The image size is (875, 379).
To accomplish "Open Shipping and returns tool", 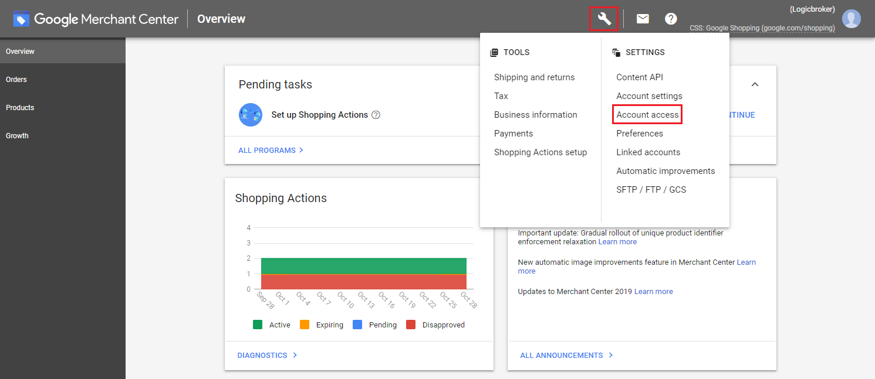I will [x=534, y=77].
